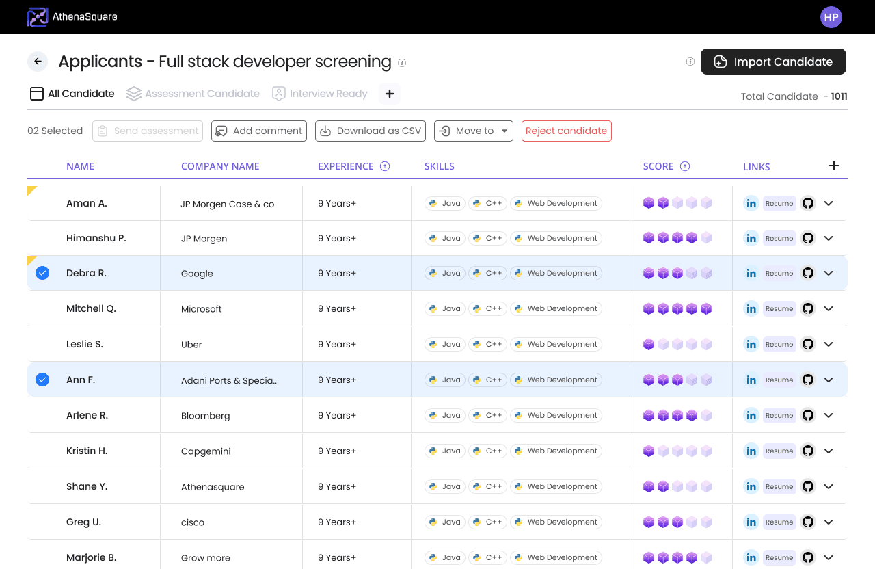This screenshot has width=875, height=569.
Task: Open Ann F.'s GitHub icon
Action: (808, 380)
